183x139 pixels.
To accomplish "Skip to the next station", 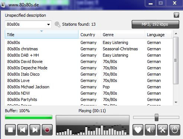I will point(35,130).
